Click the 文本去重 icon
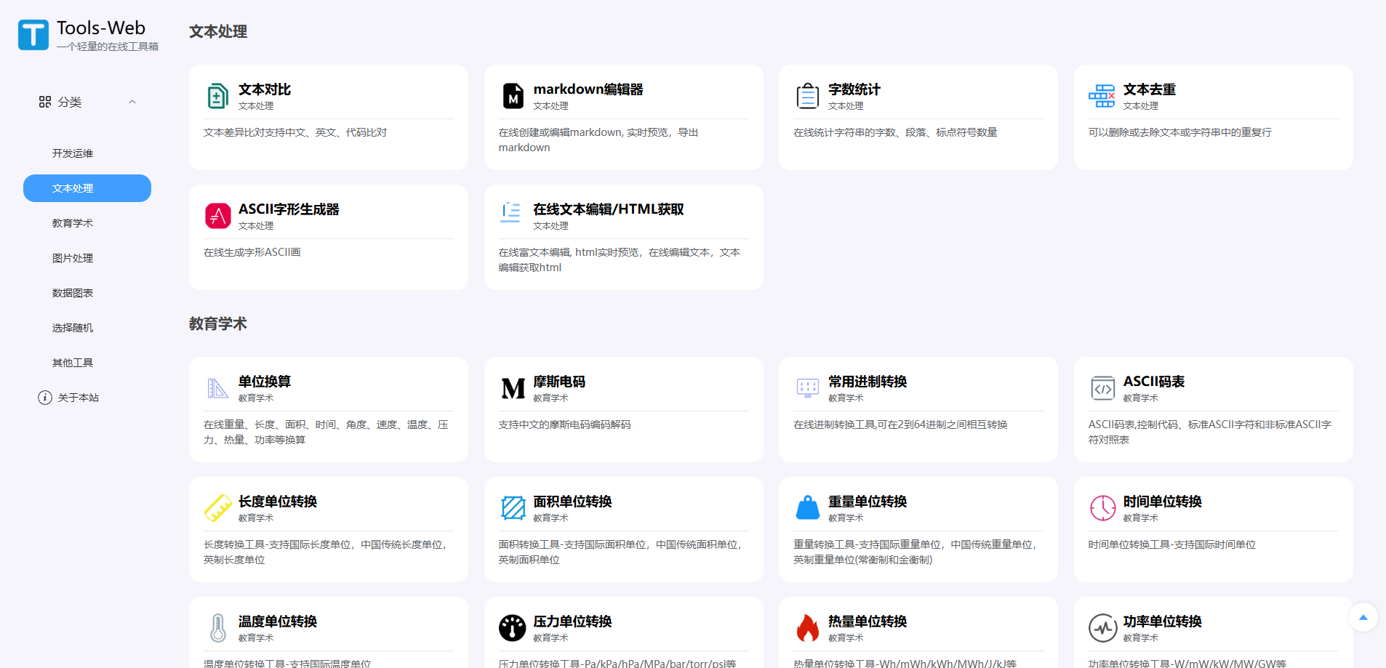1386x668 pixels. [1102, 96]
